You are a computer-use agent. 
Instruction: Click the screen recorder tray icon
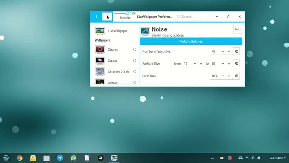tap(222, 158)
